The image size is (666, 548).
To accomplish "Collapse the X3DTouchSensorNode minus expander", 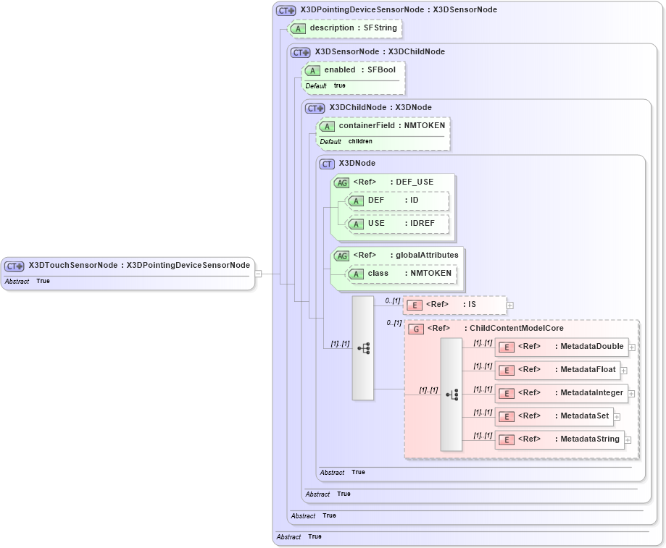I will pyautogui.click(x=258, y=274).
